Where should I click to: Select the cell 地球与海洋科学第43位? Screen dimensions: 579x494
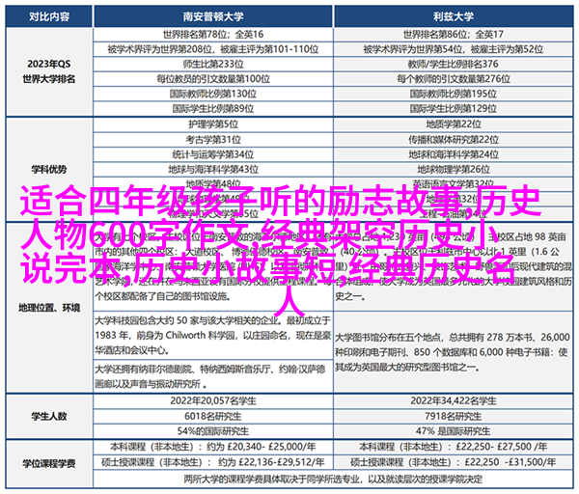coord(213,170)
